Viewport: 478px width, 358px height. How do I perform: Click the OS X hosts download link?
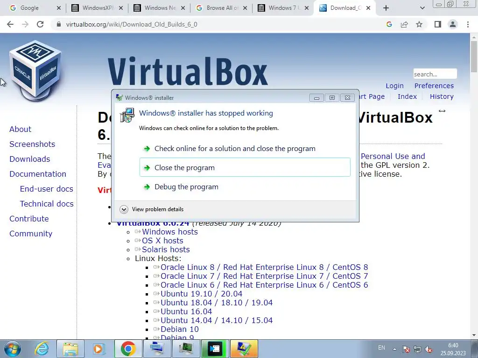(x=162, y=241)
